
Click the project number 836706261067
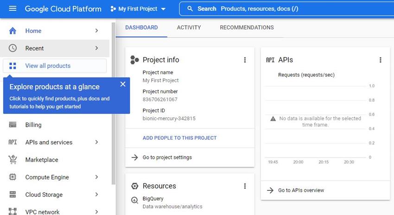(x=160, y=99)
